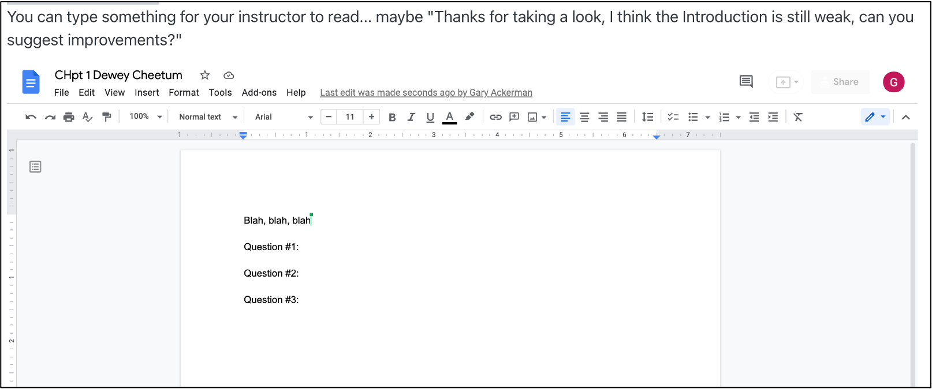The image size is (932, 389).
Task: Click the Clear formatting icon
Action: click(x=798, y=117)
